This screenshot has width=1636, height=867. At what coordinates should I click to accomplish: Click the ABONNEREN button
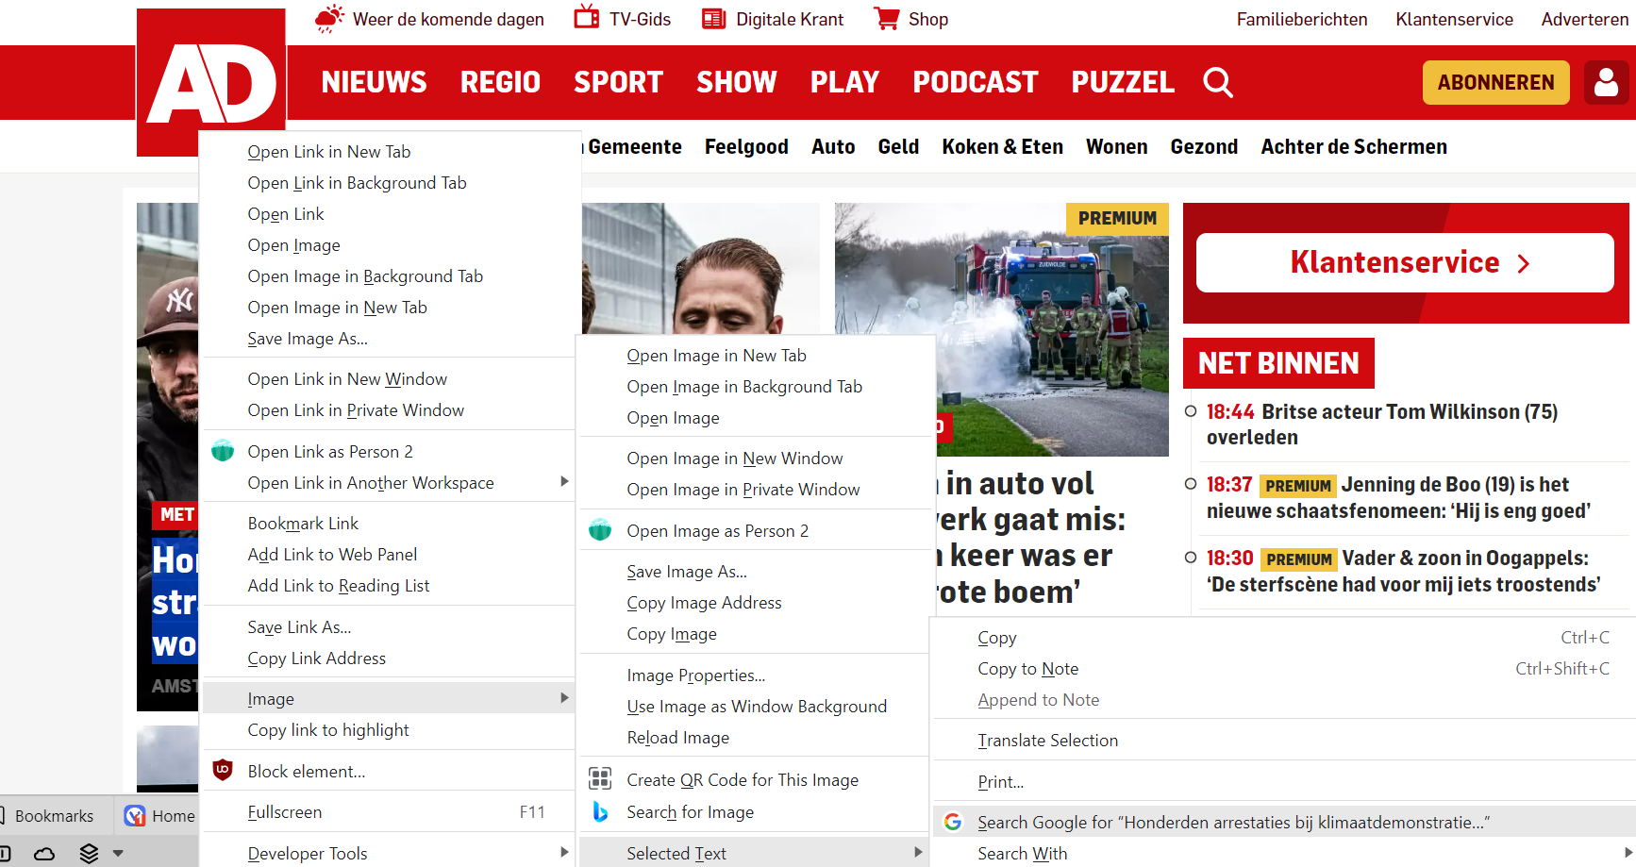click(x=1495, y=83)
